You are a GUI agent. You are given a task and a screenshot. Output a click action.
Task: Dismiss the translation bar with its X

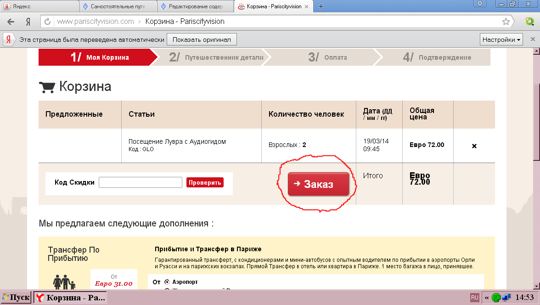(533, 40)
